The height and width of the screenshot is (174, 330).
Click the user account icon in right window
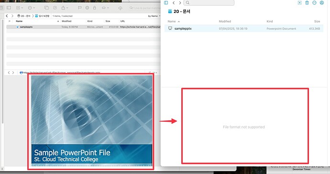(x=322, y=3)
